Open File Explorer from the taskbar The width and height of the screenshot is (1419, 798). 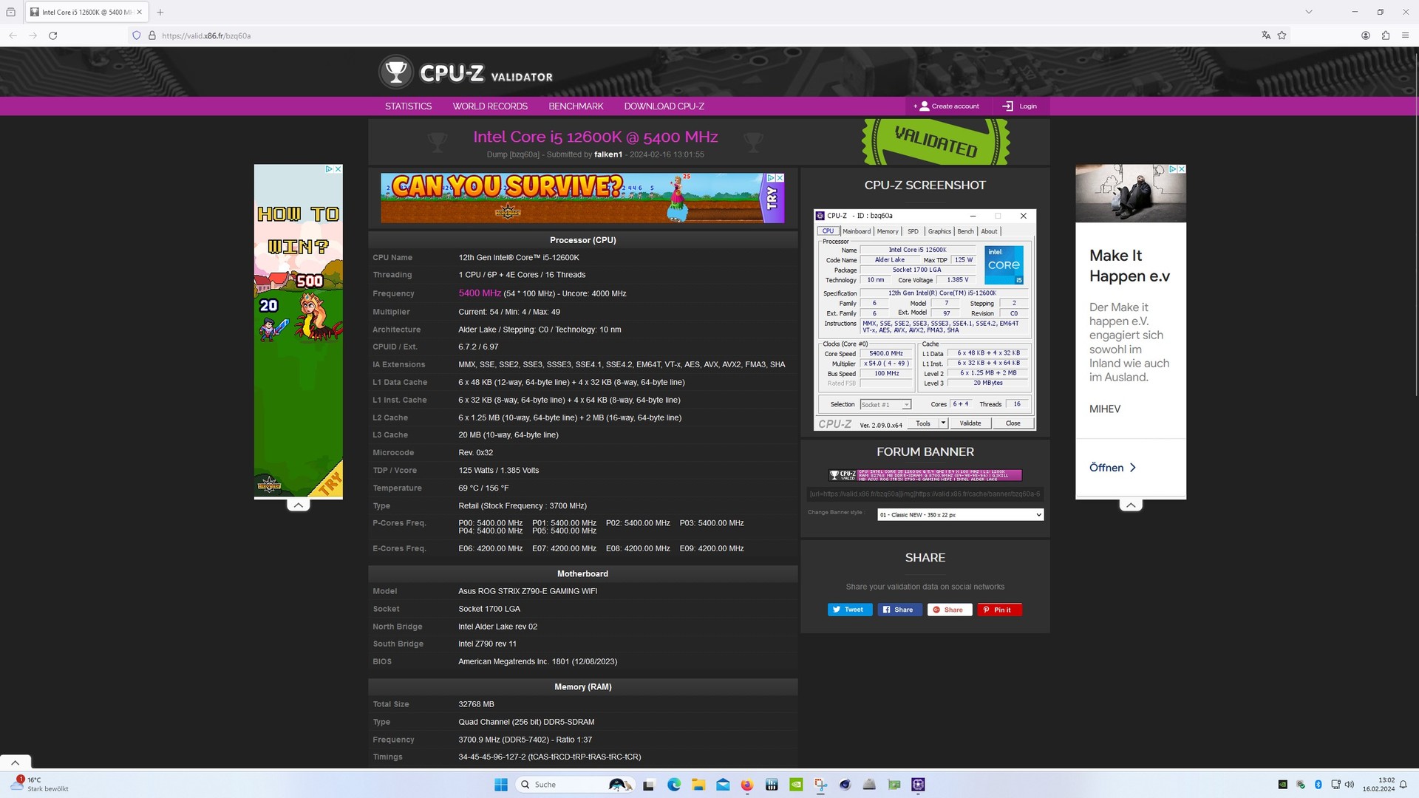click(x=698, y=785)
